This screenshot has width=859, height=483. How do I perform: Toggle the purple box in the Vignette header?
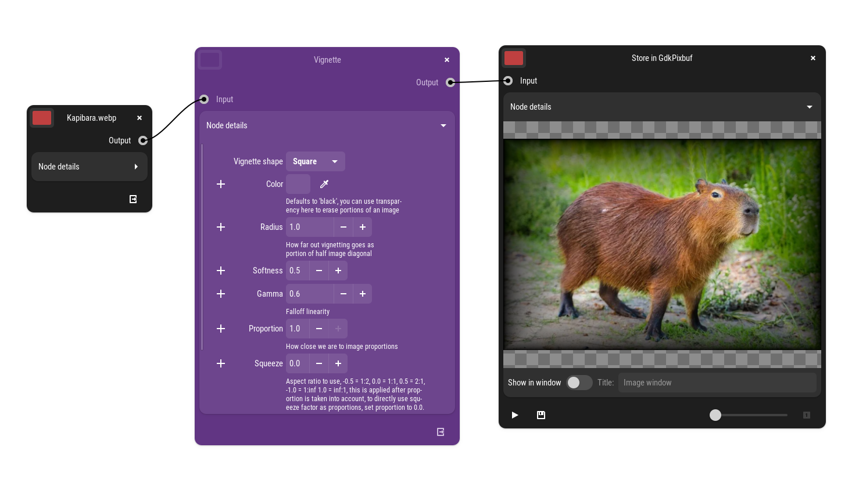tap(210, 60)
